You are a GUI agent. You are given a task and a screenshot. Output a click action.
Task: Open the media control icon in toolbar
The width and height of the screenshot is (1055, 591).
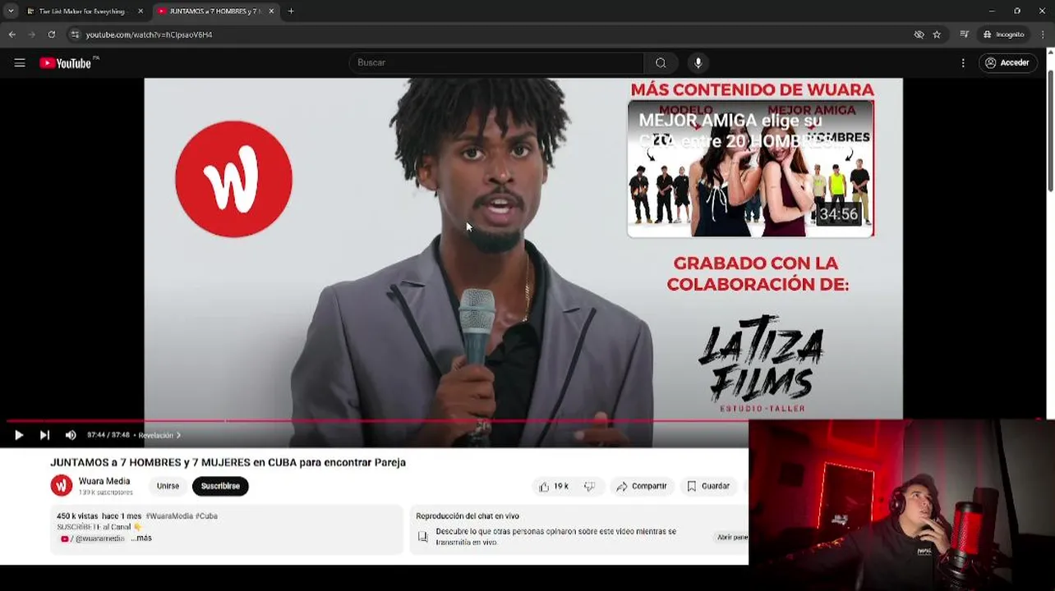click(965, 34)
